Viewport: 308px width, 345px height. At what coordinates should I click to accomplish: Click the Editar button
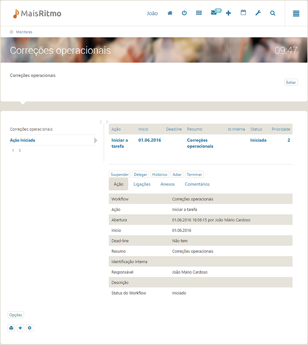point(291,82)
